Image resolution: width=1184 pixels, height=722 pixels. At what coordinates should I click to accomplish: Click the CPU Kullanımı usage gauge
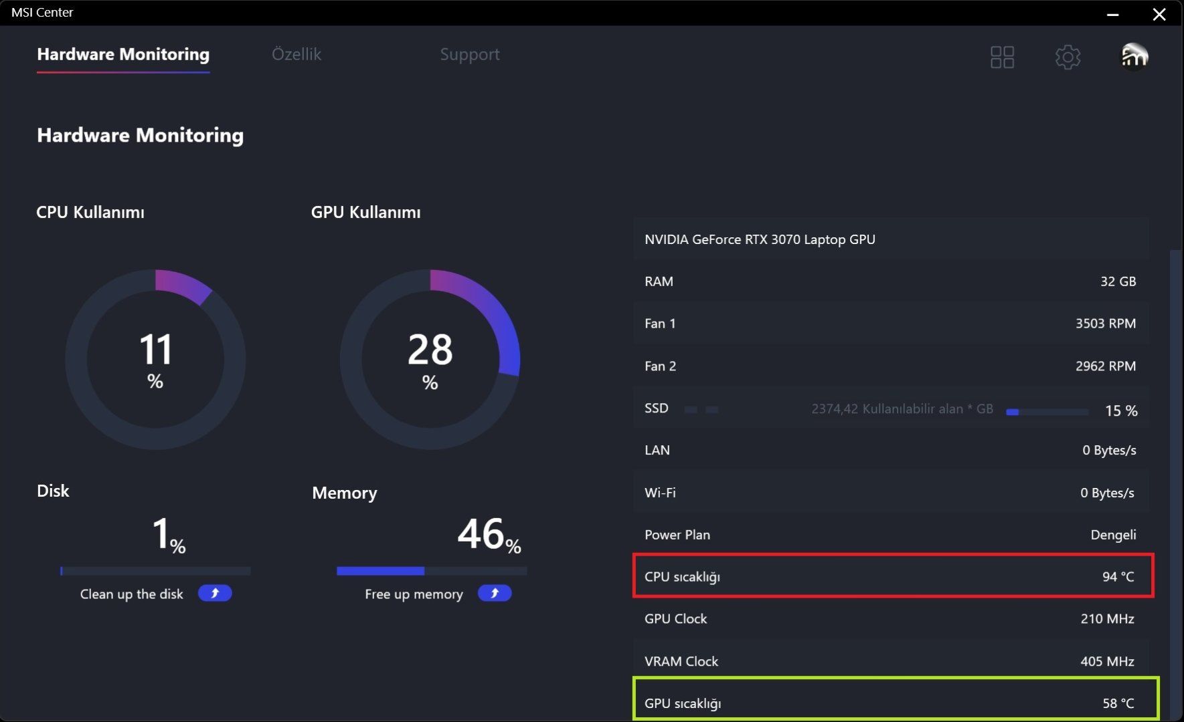[155, 360]
